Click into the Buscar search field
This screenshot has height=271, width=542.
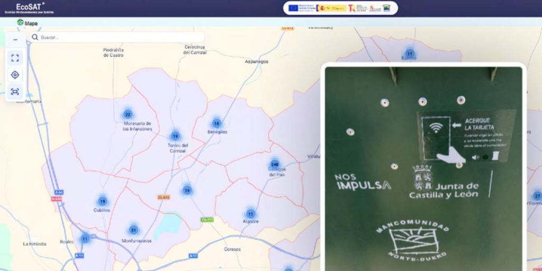click(x=118, y=38)
